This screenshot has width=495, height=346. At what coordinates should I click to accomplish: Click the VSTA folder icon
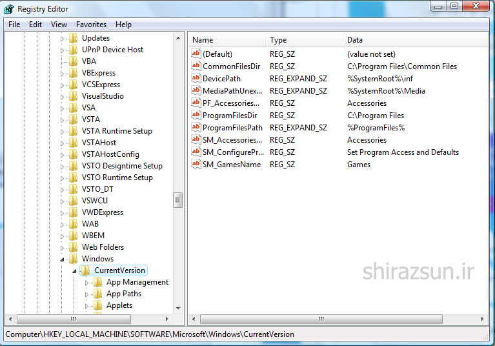pyautogui.click(x=74, y=119)
